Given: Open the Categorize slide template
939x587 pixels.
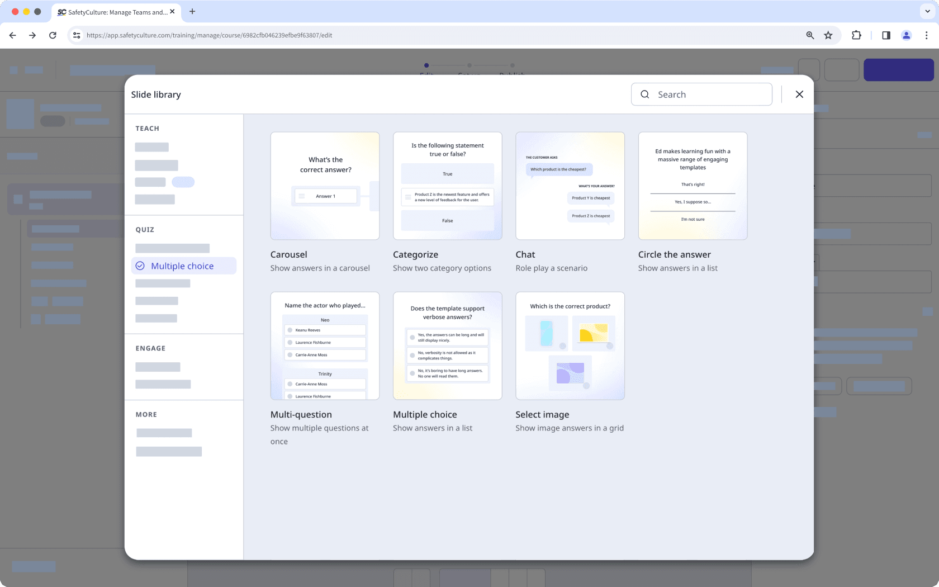Looking at the screenshot, I should point(447,186).
